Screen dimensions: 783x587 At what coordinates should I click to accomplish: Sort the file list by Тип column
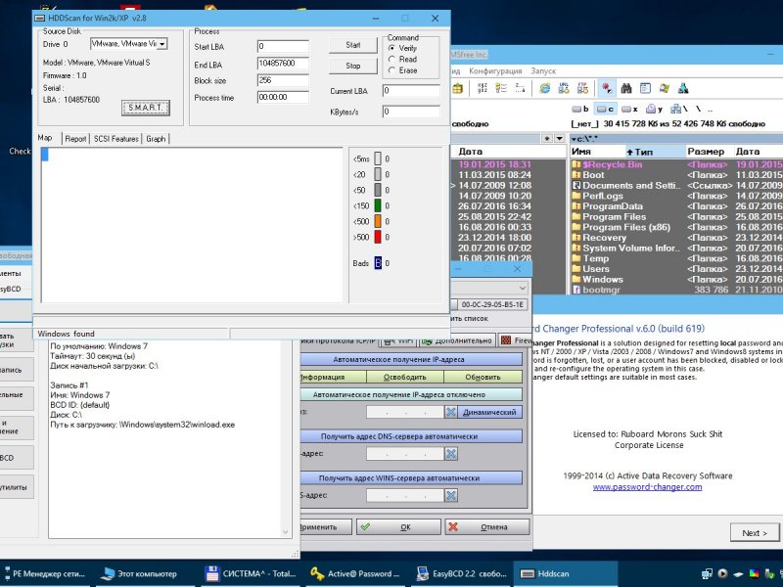(655, 152)
